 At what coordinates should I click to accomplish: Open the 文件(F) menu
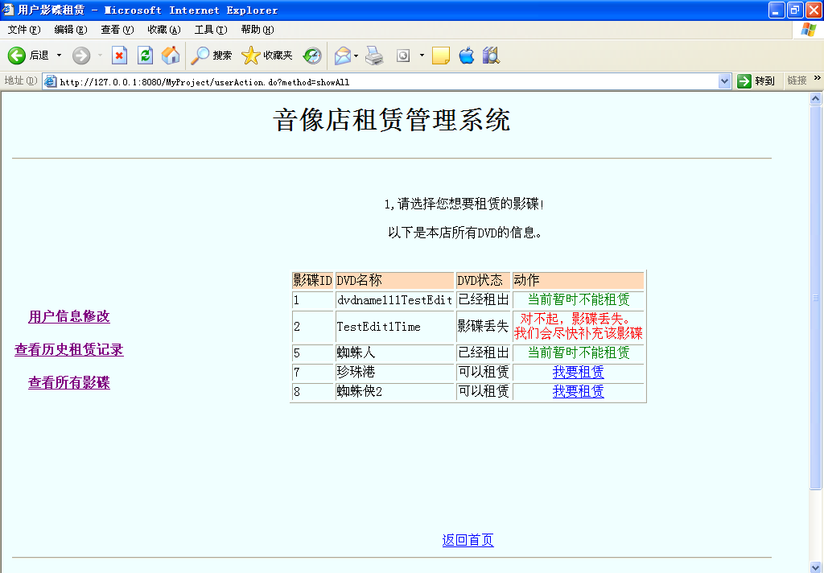24,30
